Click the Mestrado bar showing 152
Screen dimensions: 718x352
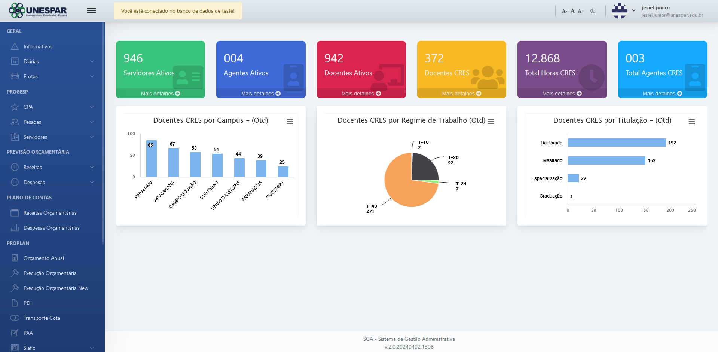pyautogui.click(x=607, y=160)
